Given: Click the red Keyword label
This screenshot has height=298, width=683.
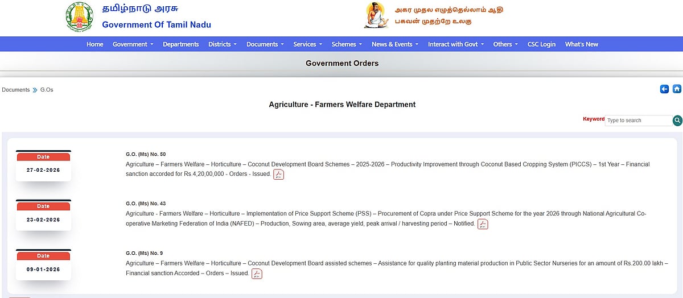Looking at the screenshot, I should click(594, 119).
